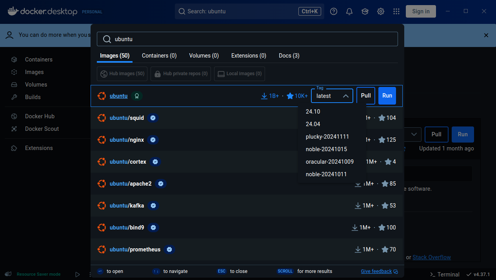Viewport: 496px width, 280px height.
Task: Switch to the Docs (3) tab
Action: [289, 56]
